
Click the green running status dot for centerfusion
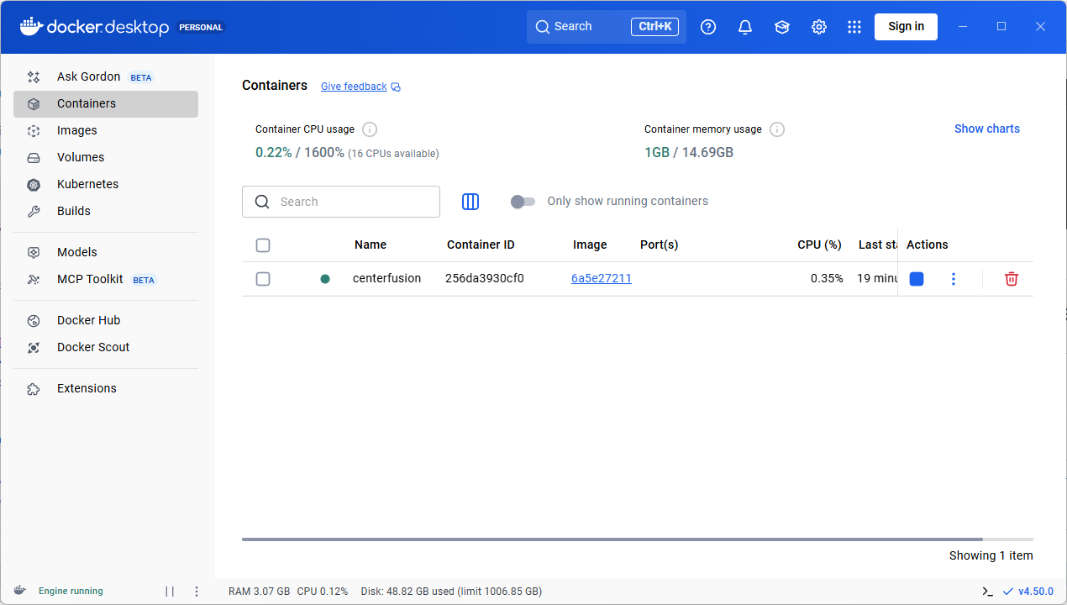tap(325, 279)
